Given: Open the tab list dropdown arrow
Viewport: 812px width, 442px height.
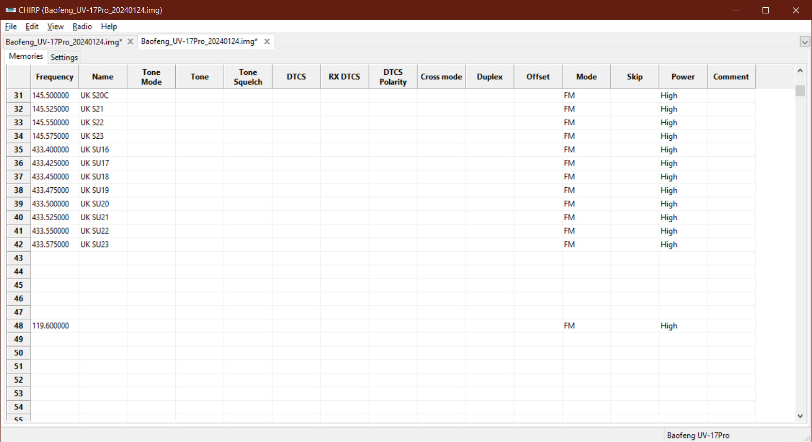Looking at the screenshot, I should coord(805,42).
